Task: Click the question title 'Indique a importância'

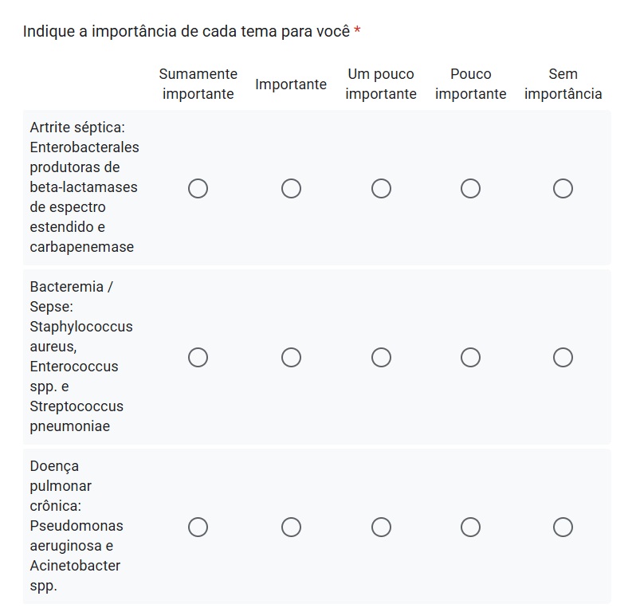Action: (x=186, y=31)
